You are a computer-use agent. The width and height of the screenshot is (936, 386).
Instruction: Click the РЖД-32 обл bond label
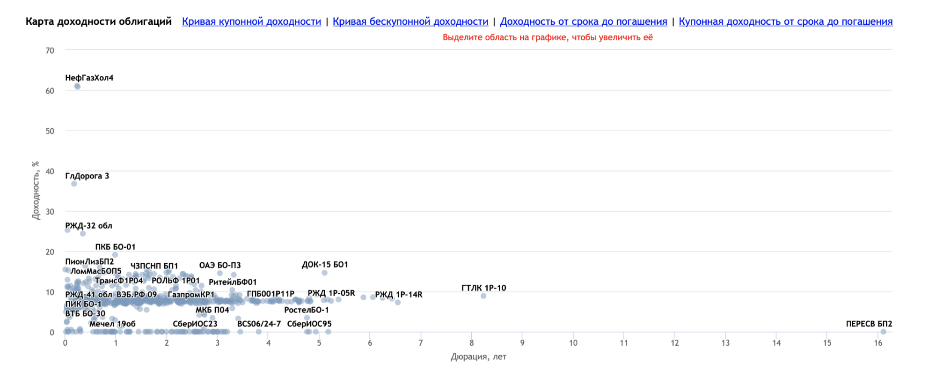[88, 226]
